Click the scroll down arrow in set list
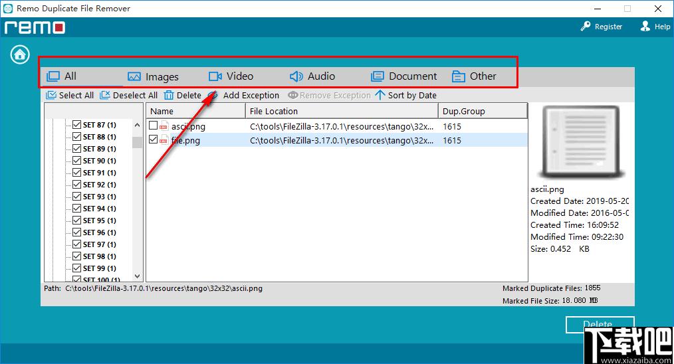The width and height of the screenshot is (674, 364). click(x=137, y=276)
